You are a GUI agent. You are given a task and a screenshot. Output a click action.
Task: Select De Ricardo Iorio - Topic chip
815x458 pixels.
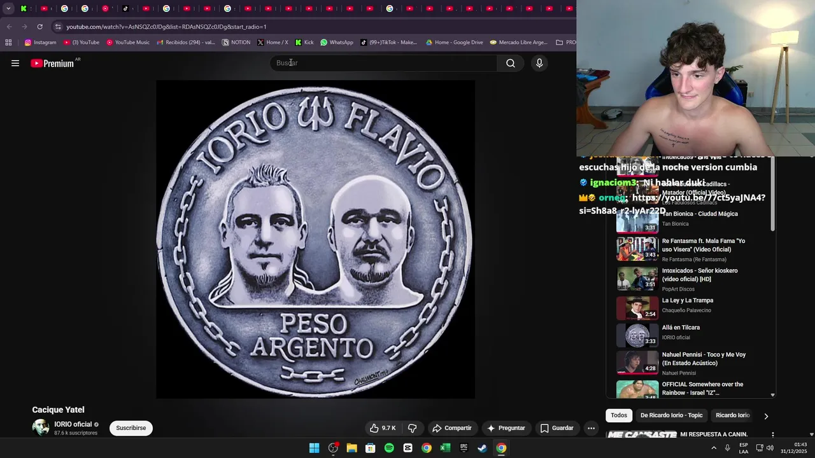pos(672,415)
